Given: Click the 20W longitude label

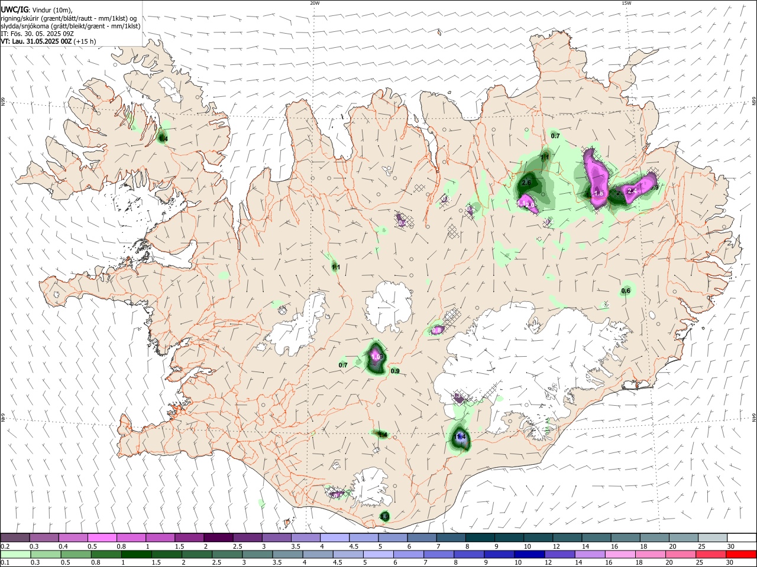Looking at the screenshot, I should pyautogui.click(x=315, y=3).
